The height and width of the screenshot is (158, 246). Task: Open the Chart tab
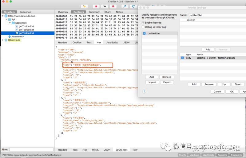coord(107,12)
